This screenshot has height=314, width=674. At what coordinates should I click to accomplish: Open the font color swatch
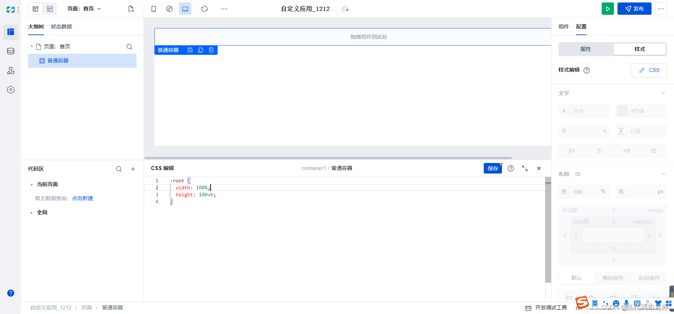tap(622, 111)
